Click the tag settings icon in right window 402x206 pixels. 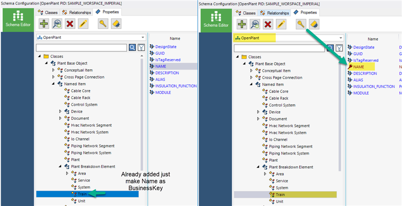(314, 24)
